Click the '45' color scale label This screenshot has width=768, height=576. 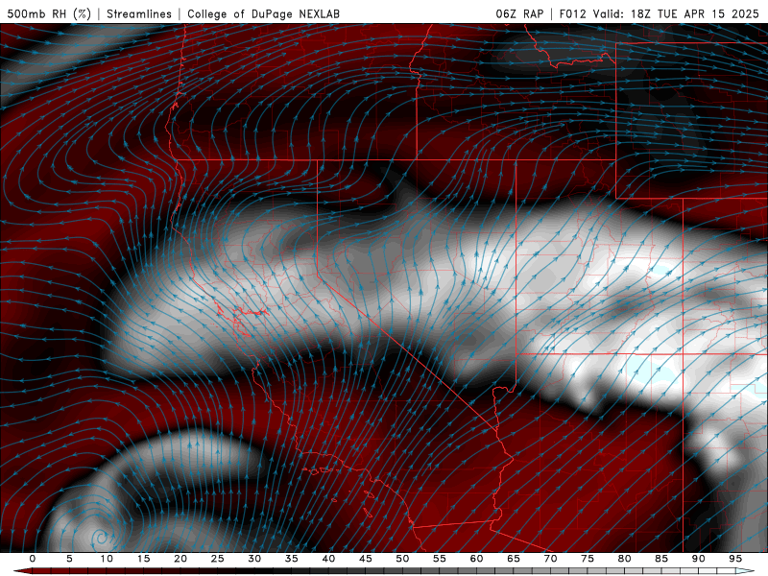(366, 559)
